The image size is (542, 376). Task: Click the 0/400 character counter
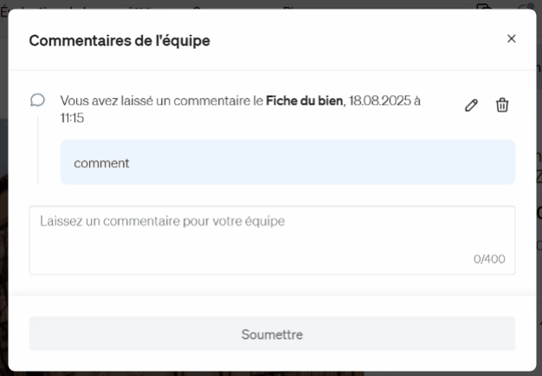pos(488,259)
